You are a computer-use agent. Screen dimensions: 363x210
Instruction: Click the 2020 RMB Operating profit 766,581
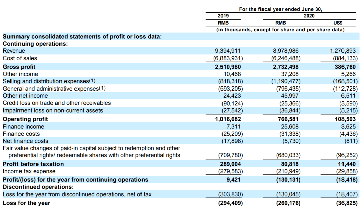point(288,119)
